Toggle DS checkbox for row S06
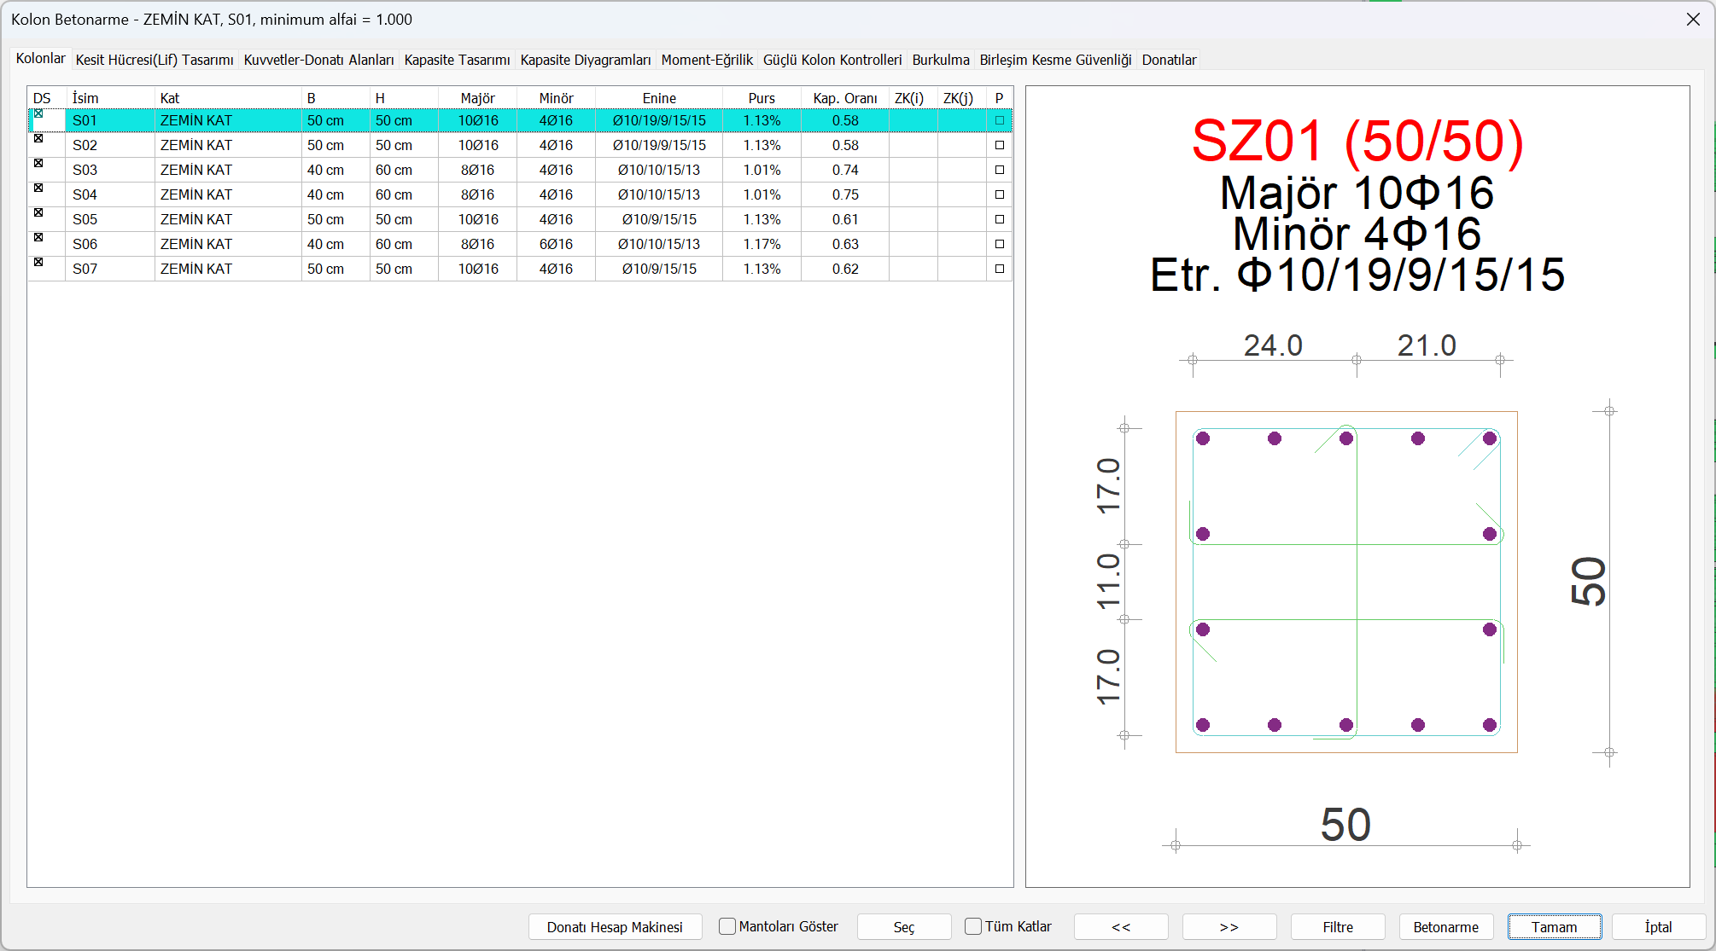Image resolution: width=1716 pixels, height=951 pixels. (38, 237)
